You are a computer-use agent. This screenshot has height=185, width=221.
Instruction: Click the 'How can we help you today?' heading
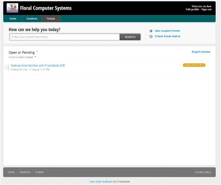pyautogui.click(x=35, y=29)
